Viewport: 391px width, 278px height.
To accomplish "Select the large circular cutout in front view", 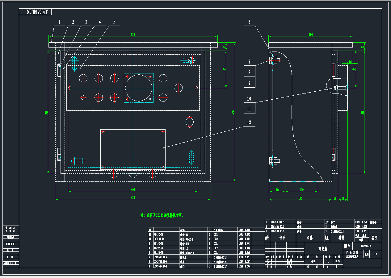I will [139, 88].
